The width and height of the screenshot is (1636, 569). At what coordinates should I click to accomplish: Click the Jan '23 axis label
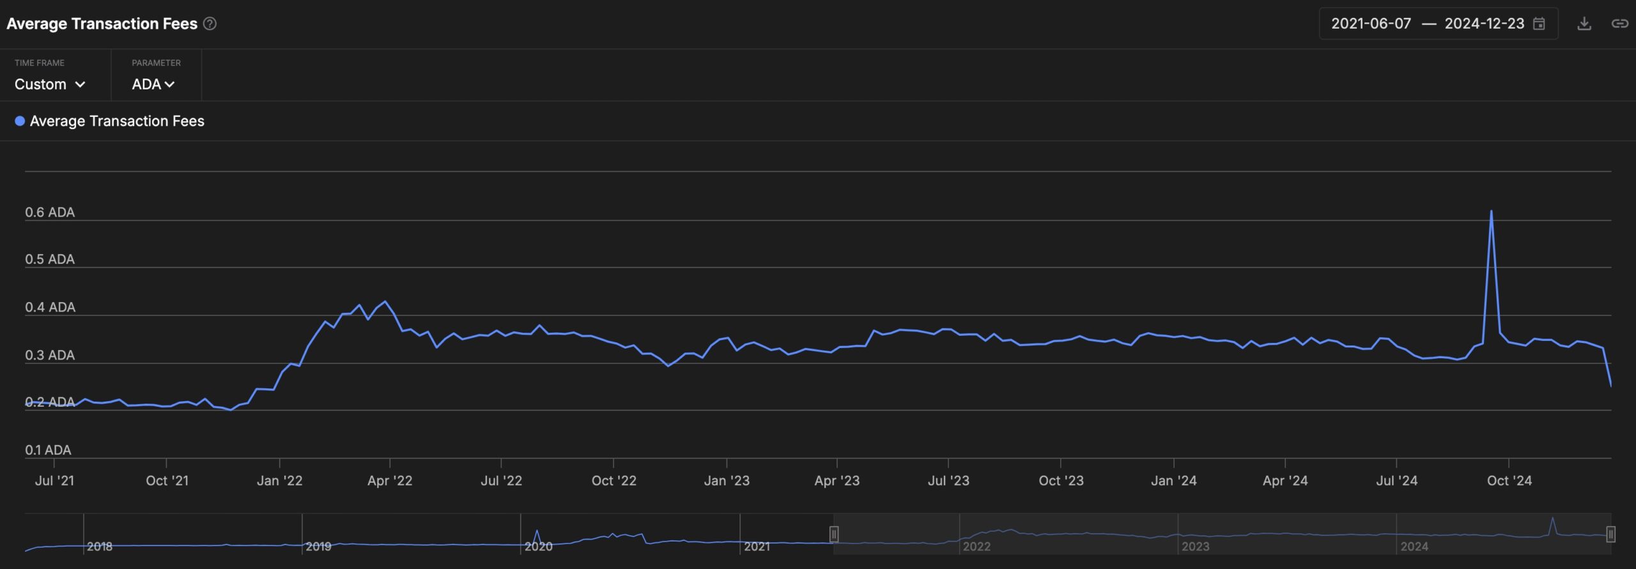pos(727,481)
